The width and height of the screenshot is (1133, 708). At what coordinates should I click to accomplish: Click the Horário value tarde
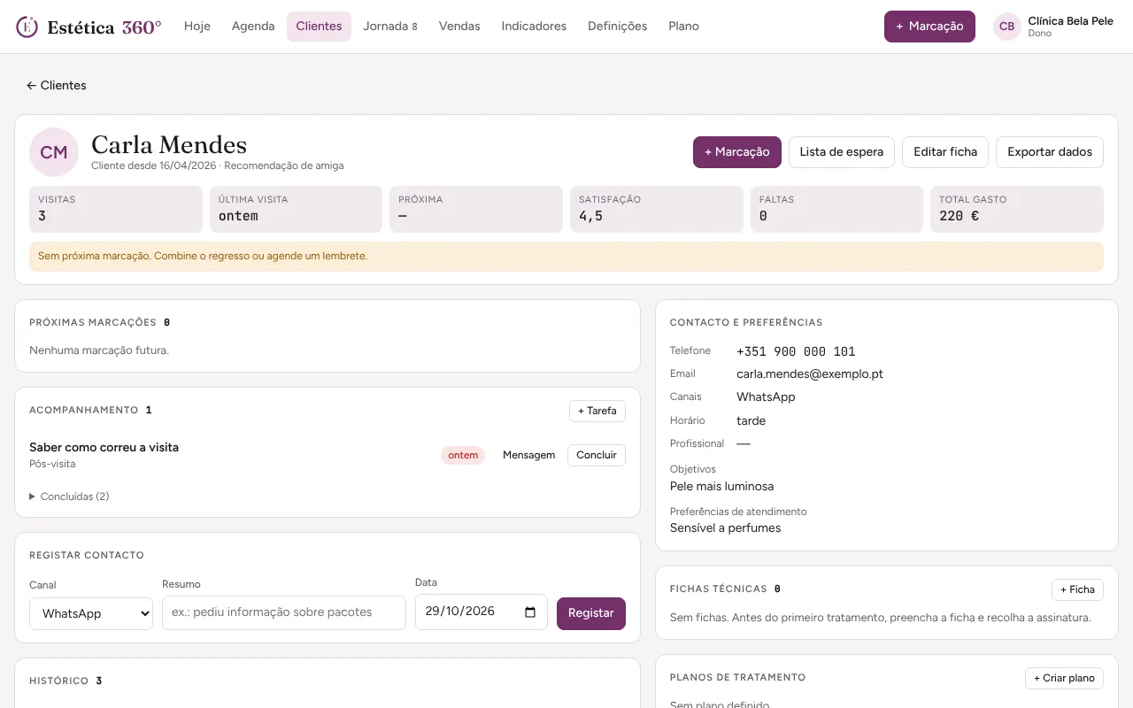coord(751,421)
